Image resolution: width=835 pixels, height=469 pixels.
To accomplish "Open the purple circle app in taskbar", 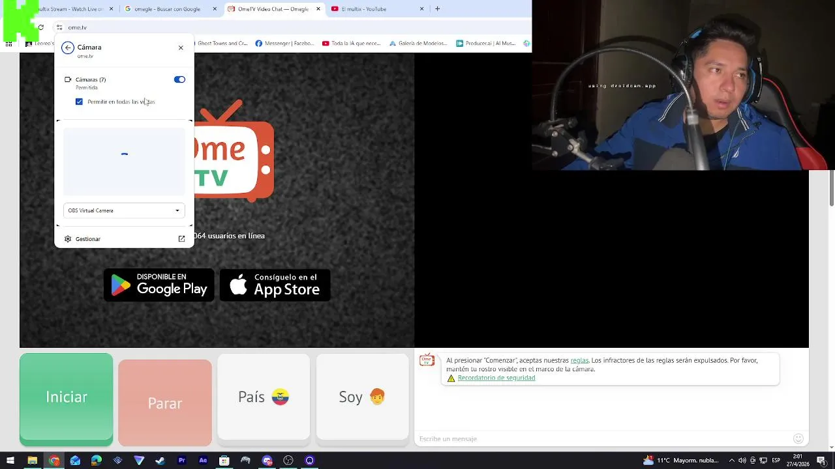I will click(309, 461).
